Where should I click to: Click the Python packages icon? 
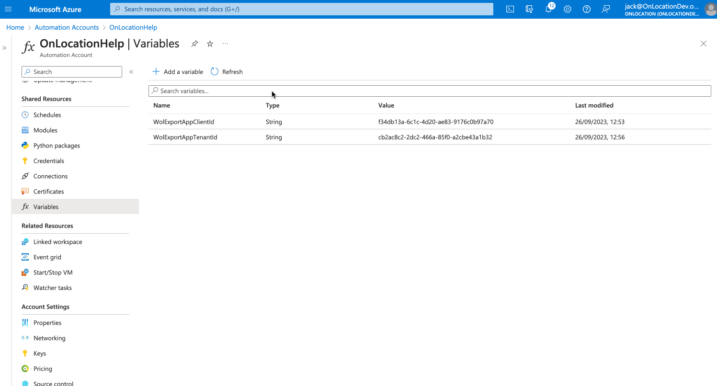point(25,146)
